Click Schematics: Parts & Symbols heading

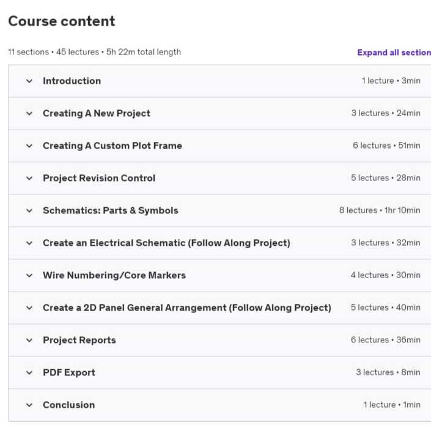click(110, 210)
